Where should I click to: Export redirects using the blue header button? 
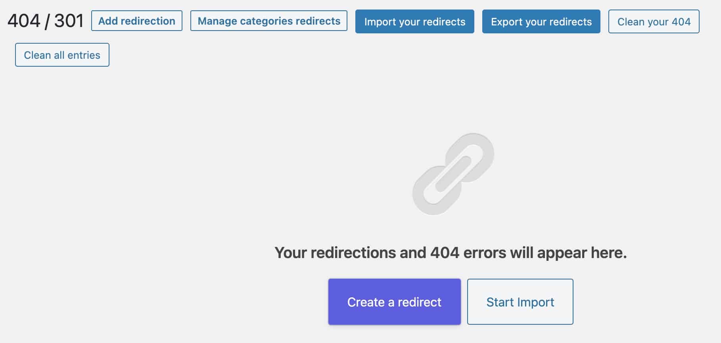click(541, 21)
